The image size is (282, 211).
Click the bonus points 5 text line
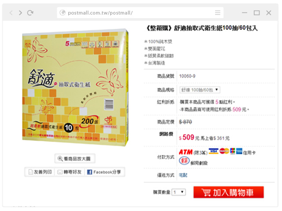click(208, 102)
